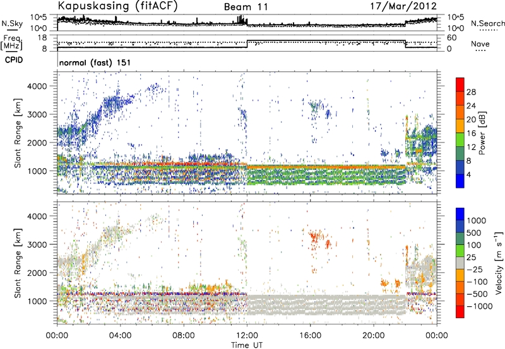
Task: Click the 'Kapuskasing (fitACF)' plot title
Action: point(117,6)
